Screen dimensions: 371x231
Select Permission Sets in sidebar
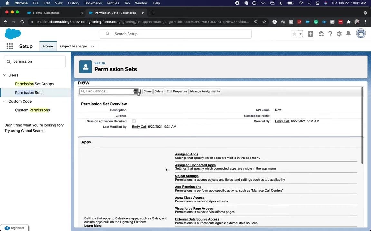coord(29,93)
